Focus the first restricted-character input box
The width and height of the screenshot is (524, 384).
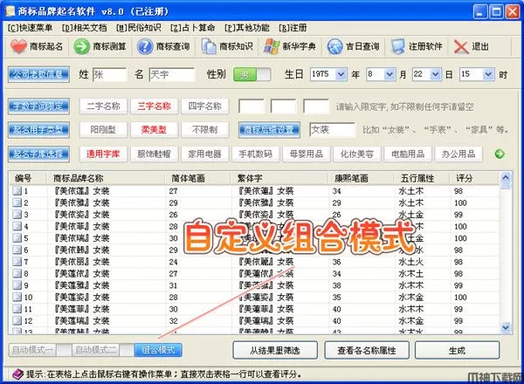(x=252, y=106)
